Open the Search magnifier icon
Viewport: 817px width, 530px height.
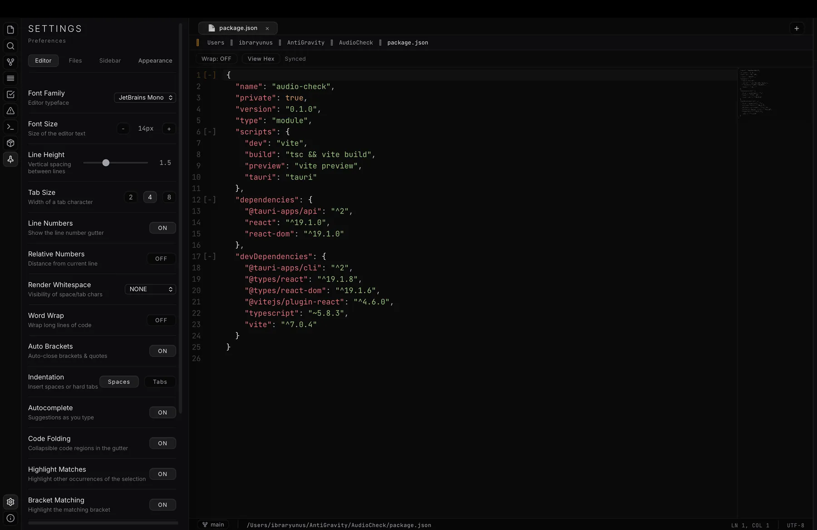pos(10,46)
